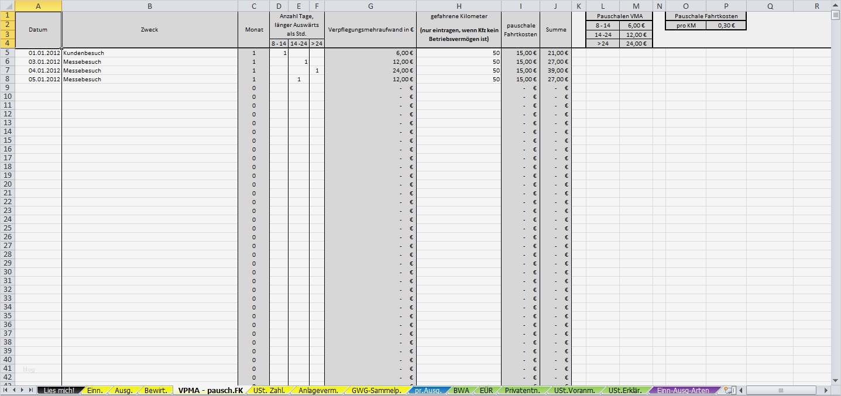Viewport: 841px width, 396px height.
Task: Click the last-sheet navigation arrow
Action: [x=32, y=390]
